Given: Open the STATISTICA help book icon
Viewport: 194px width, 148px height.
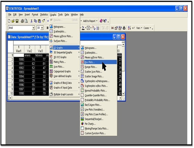Looking at the screenshot, I should [x=101, y=21].
